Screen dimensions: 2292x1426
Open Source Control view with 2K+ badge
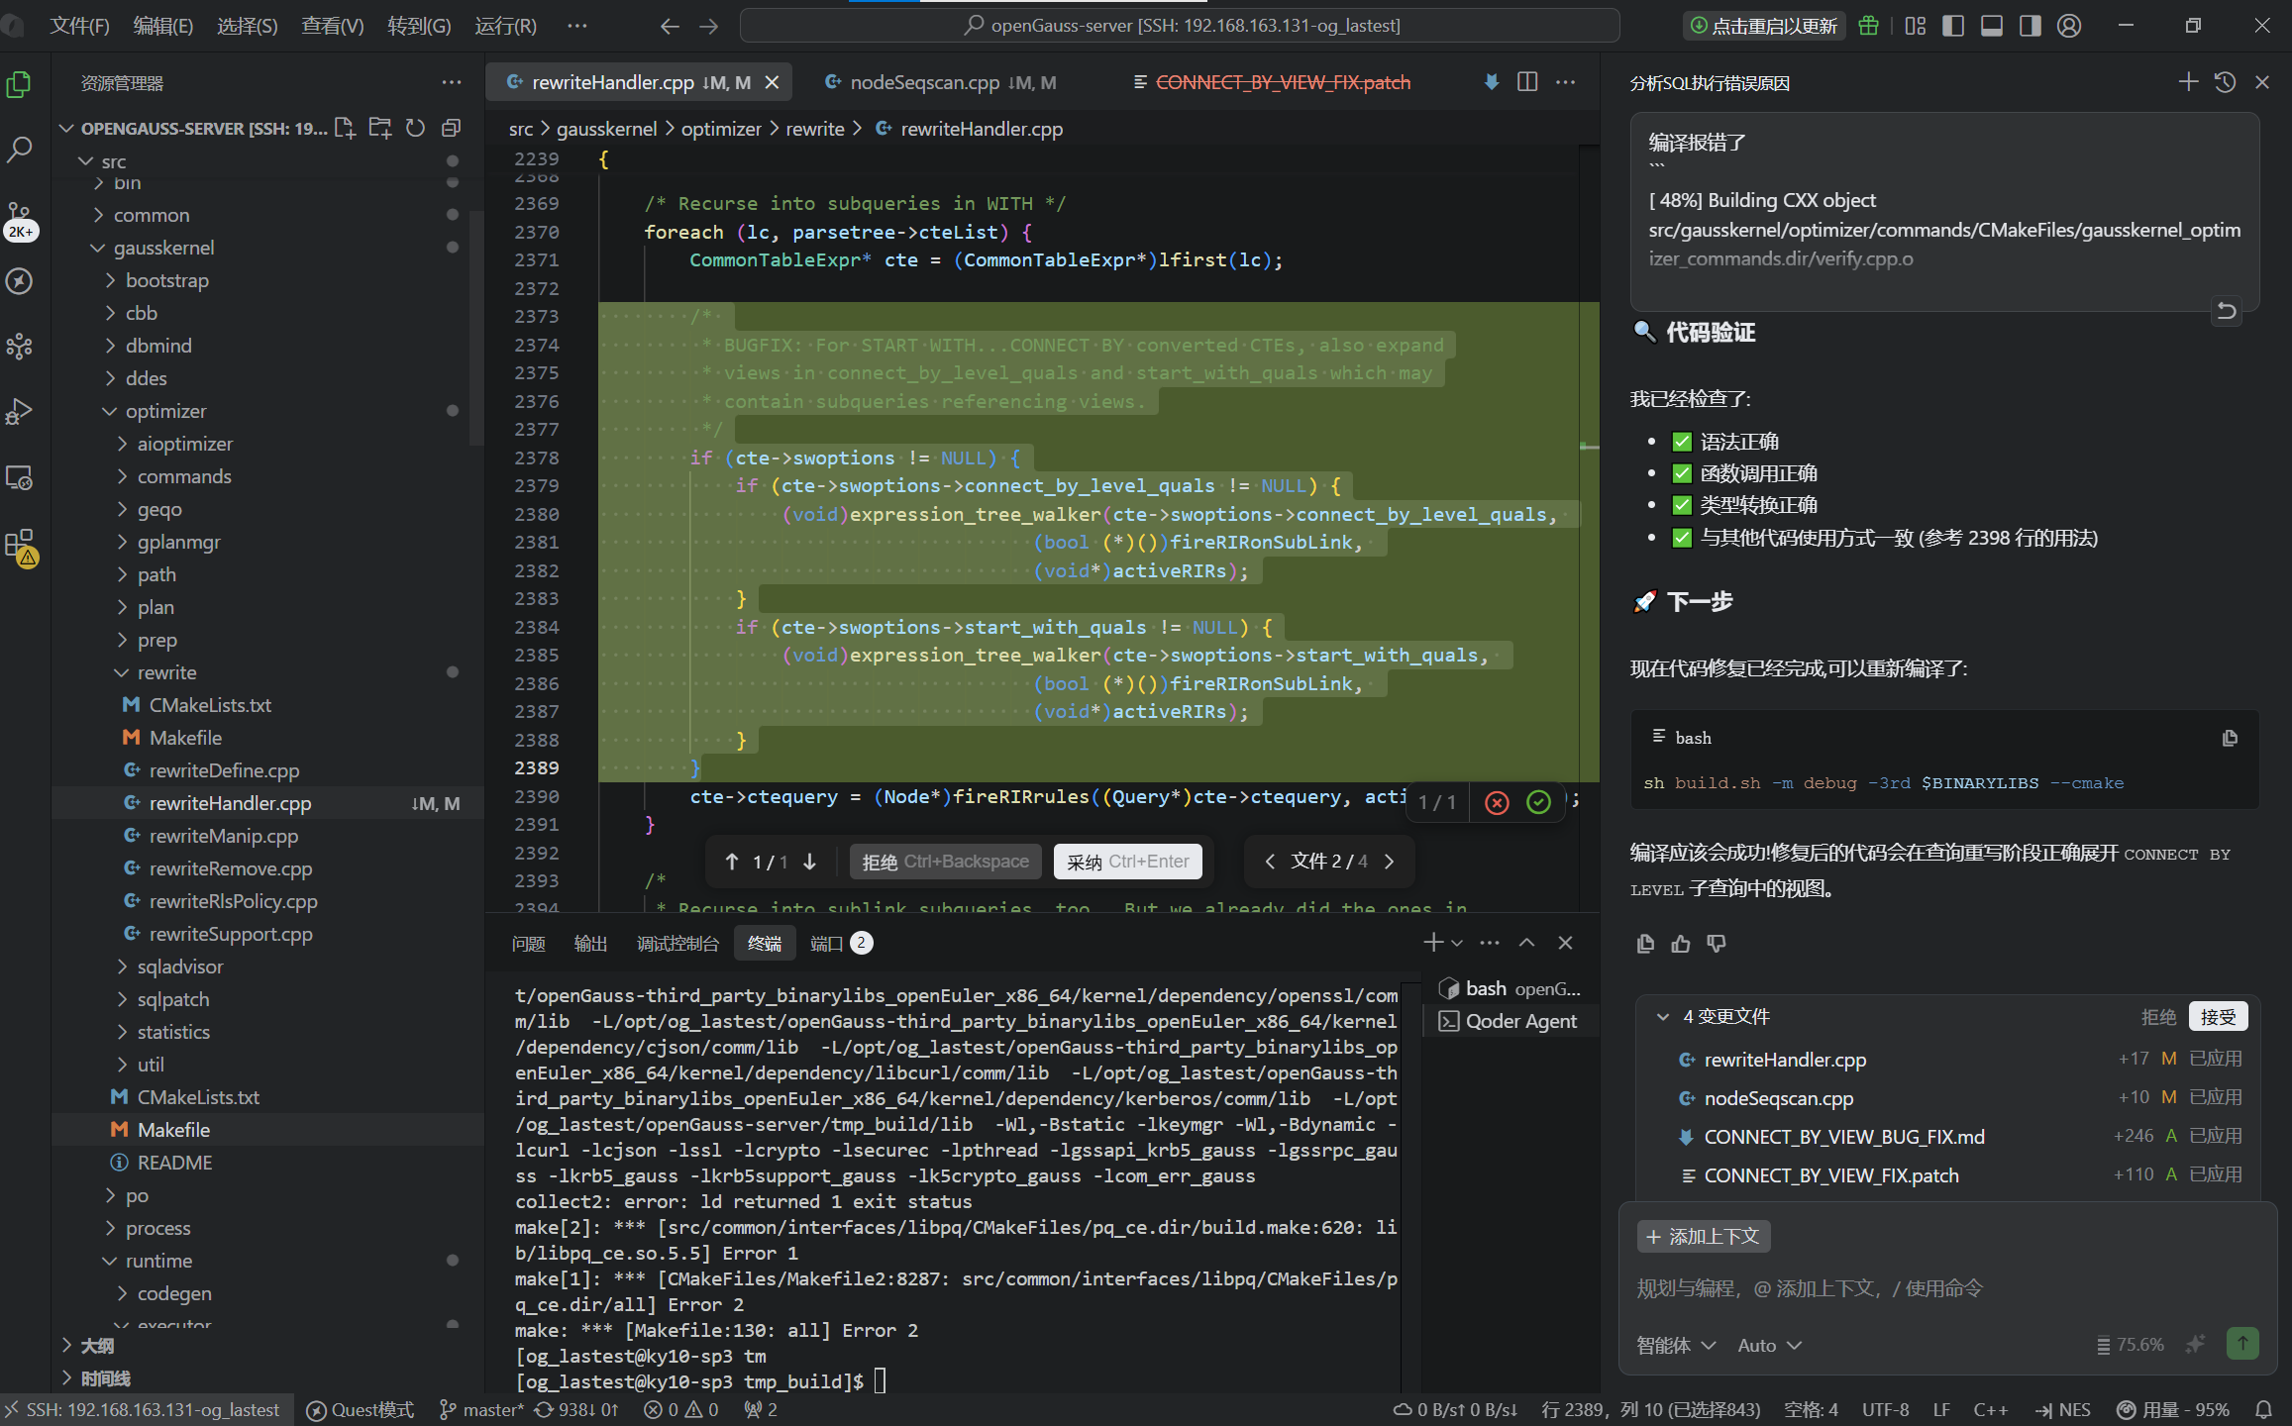tap(20, 216)
